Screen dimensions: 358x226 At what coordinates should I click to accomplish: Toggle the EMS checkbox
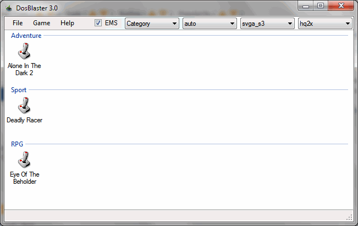point(98,23)
